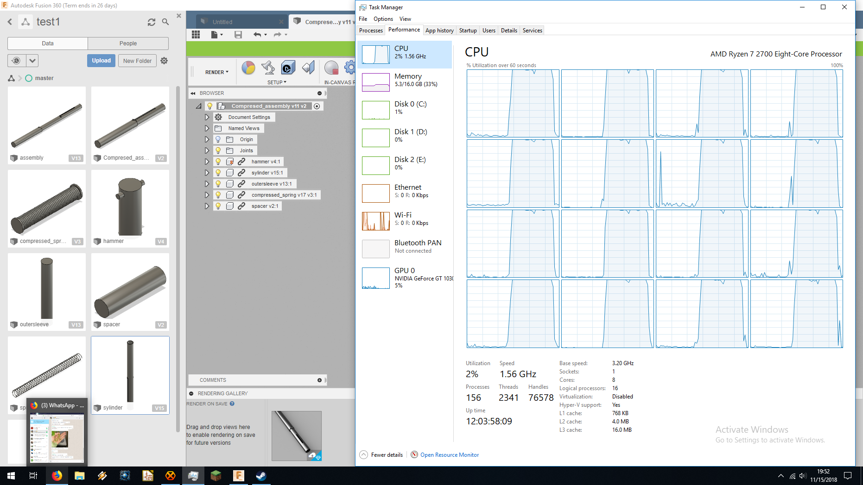863x485 pixels.
Task: Expand the Joints node
Action: (x=207, y=150)
